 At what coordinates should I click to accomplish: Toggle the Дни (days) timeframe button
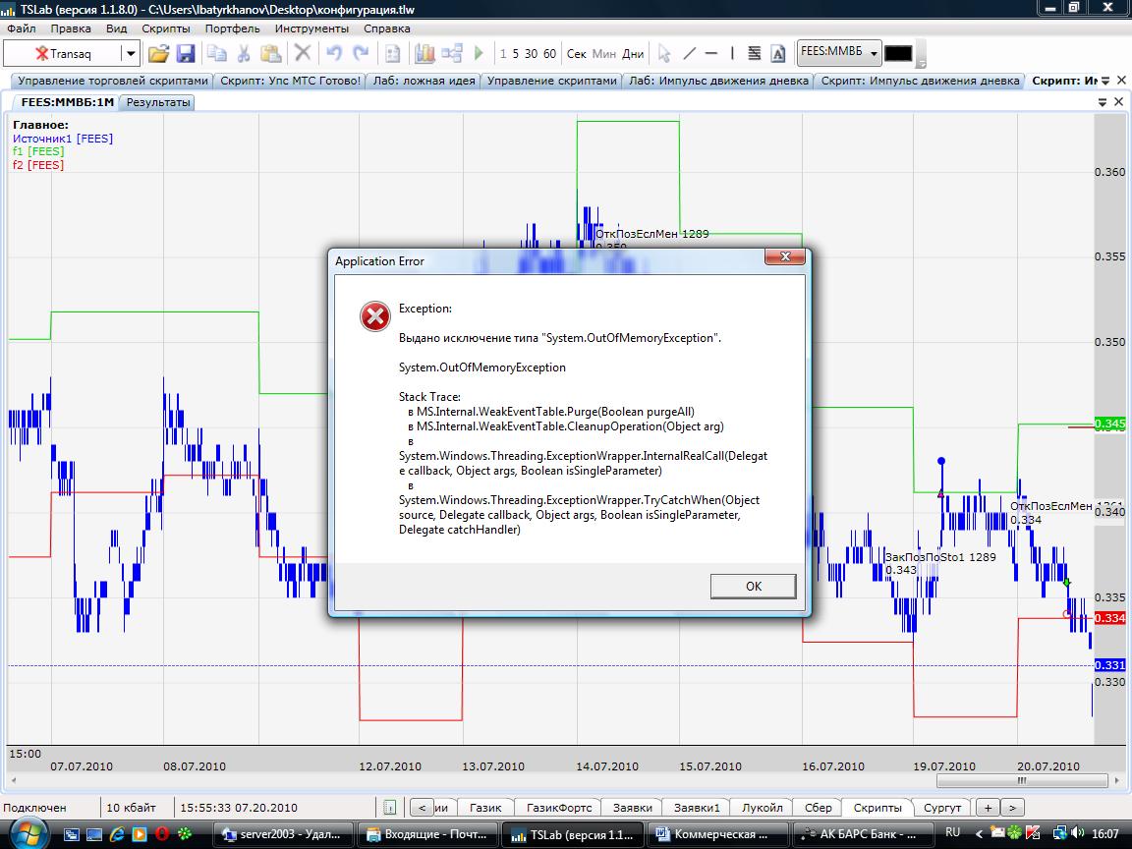(633, 53)
